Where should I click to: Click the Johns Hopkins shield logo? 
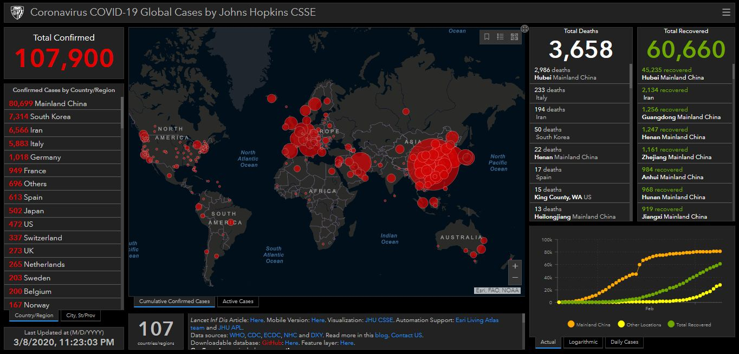point(17,12)
